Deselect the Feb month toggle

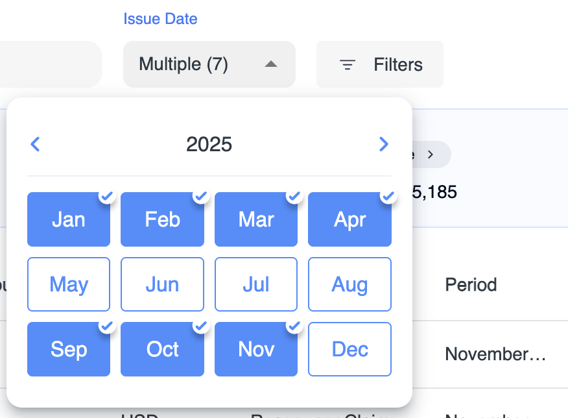(162, 219)
